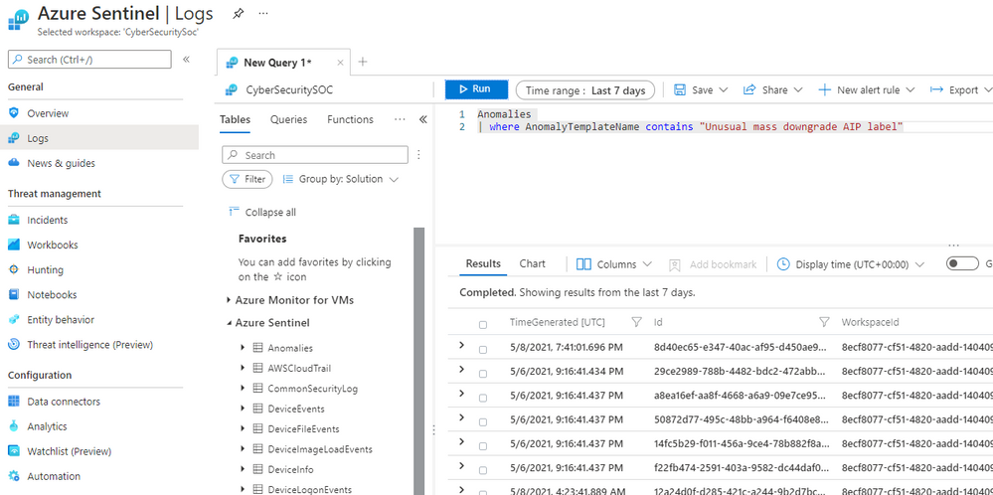The width and height of the screenshot is (993, 495).
Task: Check the row with Id a8ea16ef-aa8f-4668
Action: tap(483, 399)
